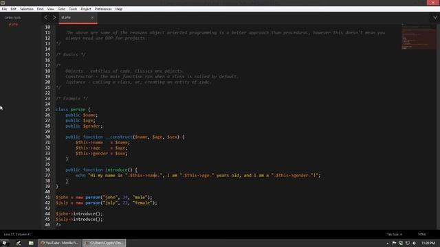This screenshot has width=440, height=247.
Task: Click the 'public $age;' line
Action: point(80,121)
